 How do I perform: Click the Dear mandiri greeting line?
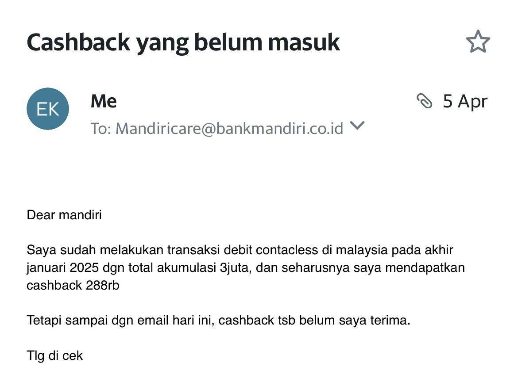click(x=64, y=215)
